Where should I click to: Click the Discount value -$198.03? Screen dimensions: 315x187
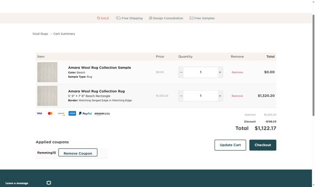pyautogui.click(x=271, y=121)
